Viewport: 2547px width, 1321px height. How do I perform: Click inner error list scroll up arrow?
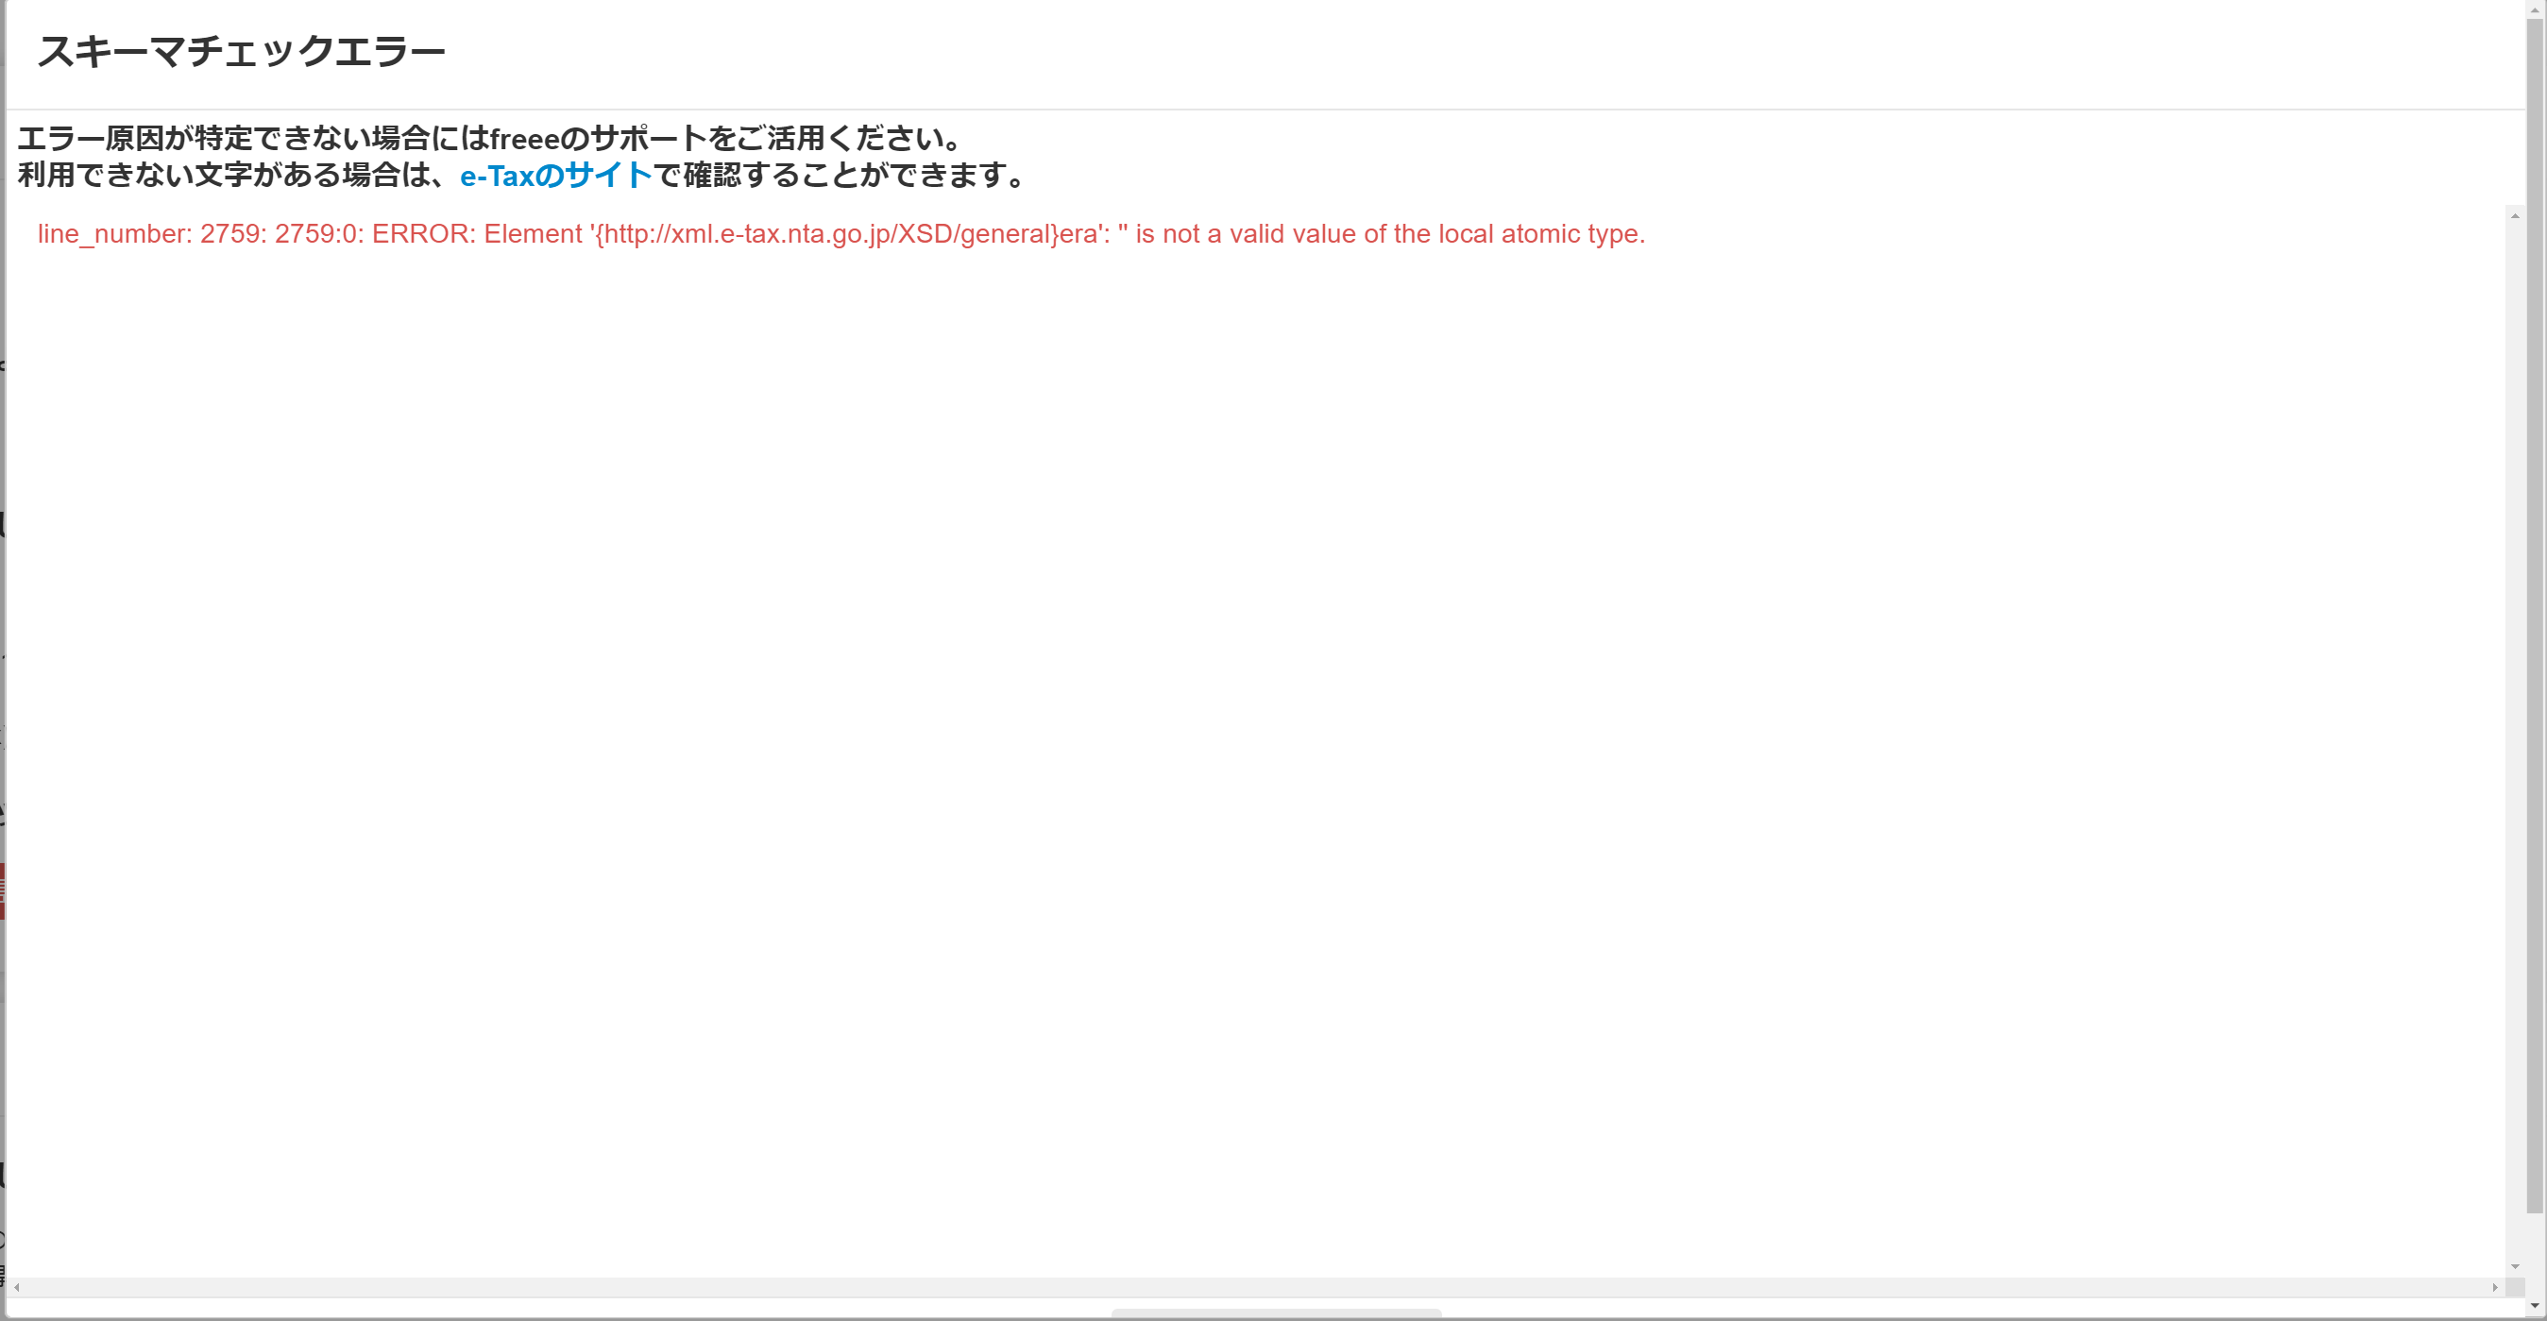coord(2514,215)
